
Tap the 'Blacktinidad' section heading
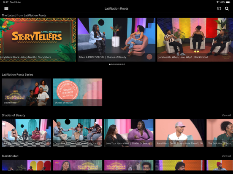(x=10, y=156)
